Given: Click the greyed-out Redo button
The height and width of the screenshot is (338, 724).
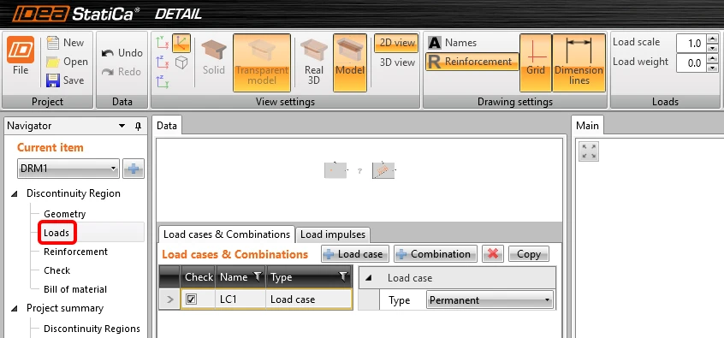Looking at the screenshot, I should 122,72.
